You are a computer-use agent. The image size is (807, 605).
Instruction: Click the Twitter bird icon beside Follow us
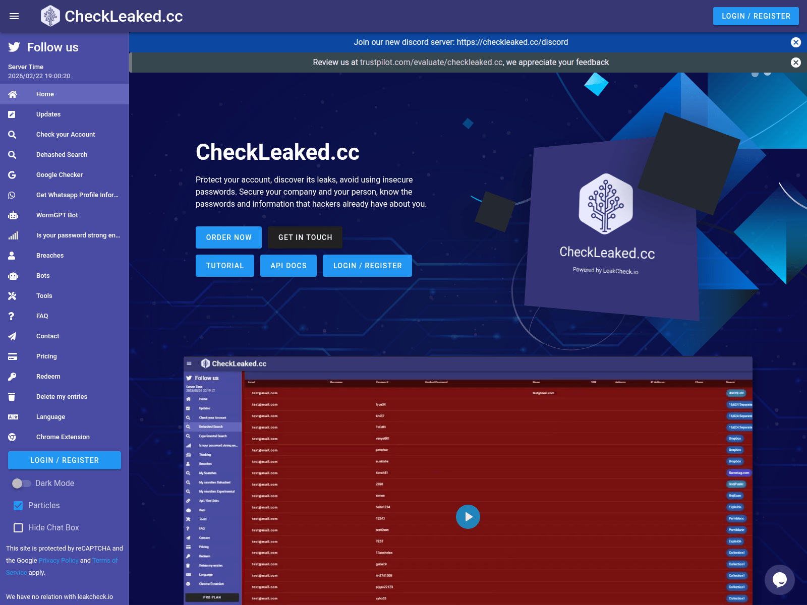[x=14, y=47]
